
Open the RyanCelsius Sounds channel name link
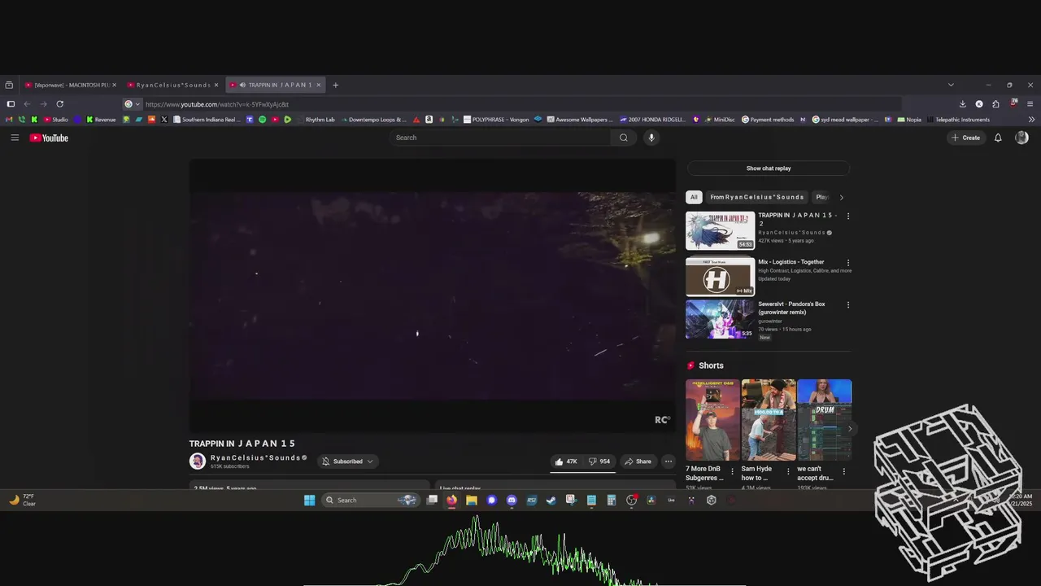click(255, 457)
